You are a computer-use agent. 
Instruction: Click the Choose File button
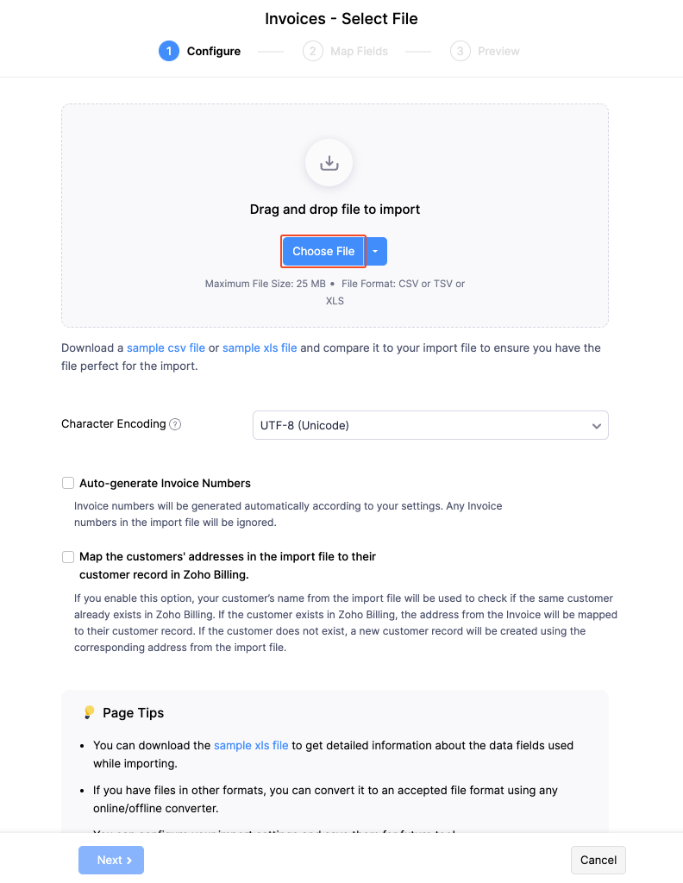click(323, 251)
